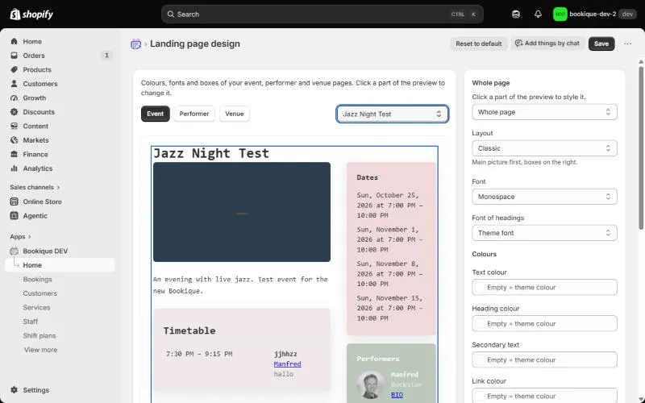Open the Jazz Night Test event selector
This screenshot has height=403, width=645.
[393, 114]
